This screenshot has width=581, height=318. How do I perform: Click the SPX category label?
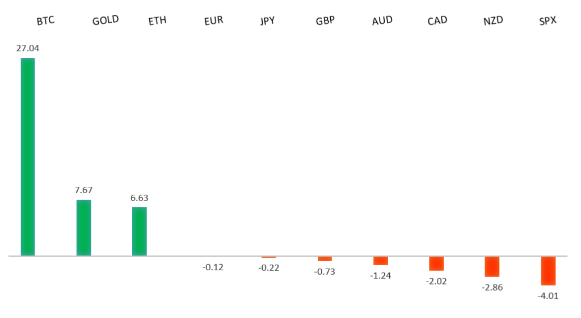(548, 21)
